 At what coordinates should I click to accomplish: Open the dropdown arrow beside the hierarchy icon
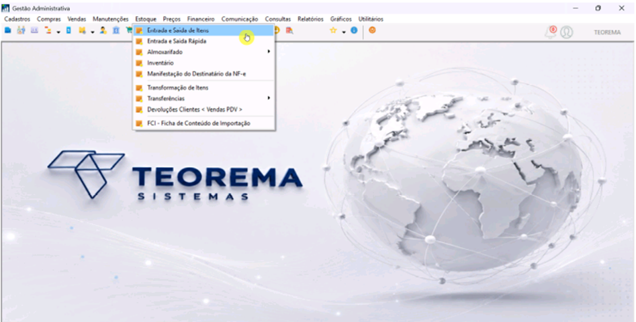[58, 32]
